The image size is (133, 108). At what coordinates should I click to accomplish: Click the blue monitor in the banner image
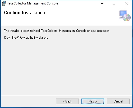tap(123, 13)
